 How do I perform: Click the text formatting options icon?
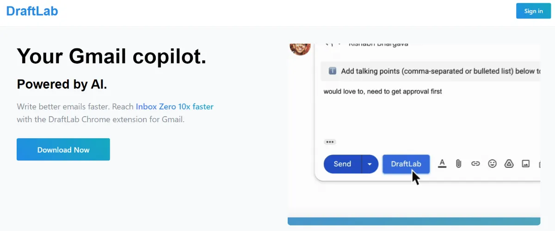(442, 163)
